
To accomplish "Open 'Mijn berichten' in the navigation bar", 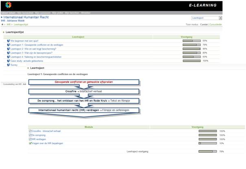I will coord(72,13).
